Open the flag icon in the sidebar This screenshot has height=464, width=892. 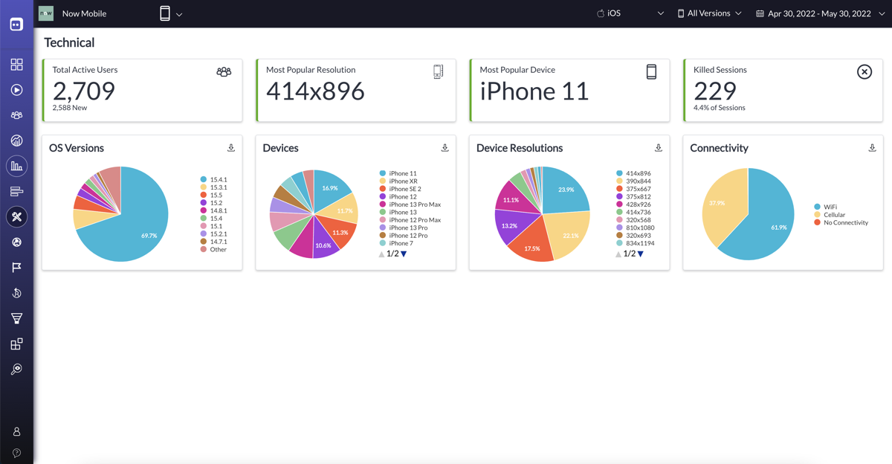(x=16, y=268)
